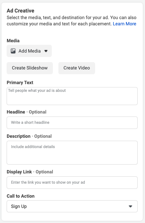Viewport: 145px width, 223px height.
Task: Click the Create Video button
Action: pos(77,68)
